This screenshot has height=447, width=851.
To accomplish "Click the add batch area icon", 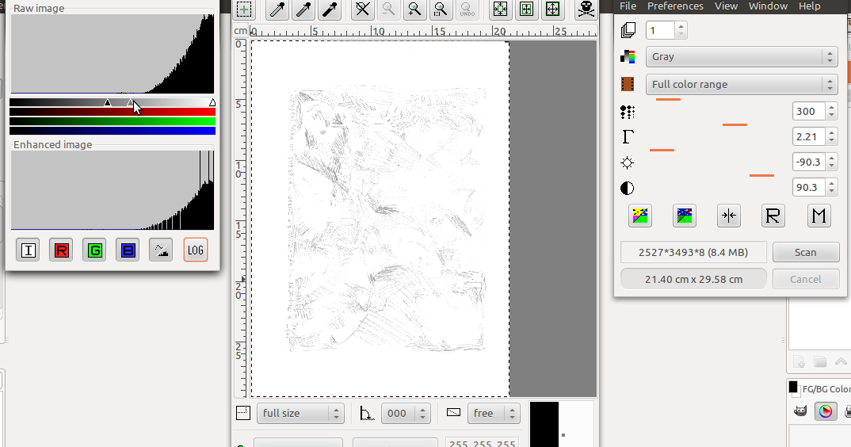I will pyautogui.click(x=244, y=10).
